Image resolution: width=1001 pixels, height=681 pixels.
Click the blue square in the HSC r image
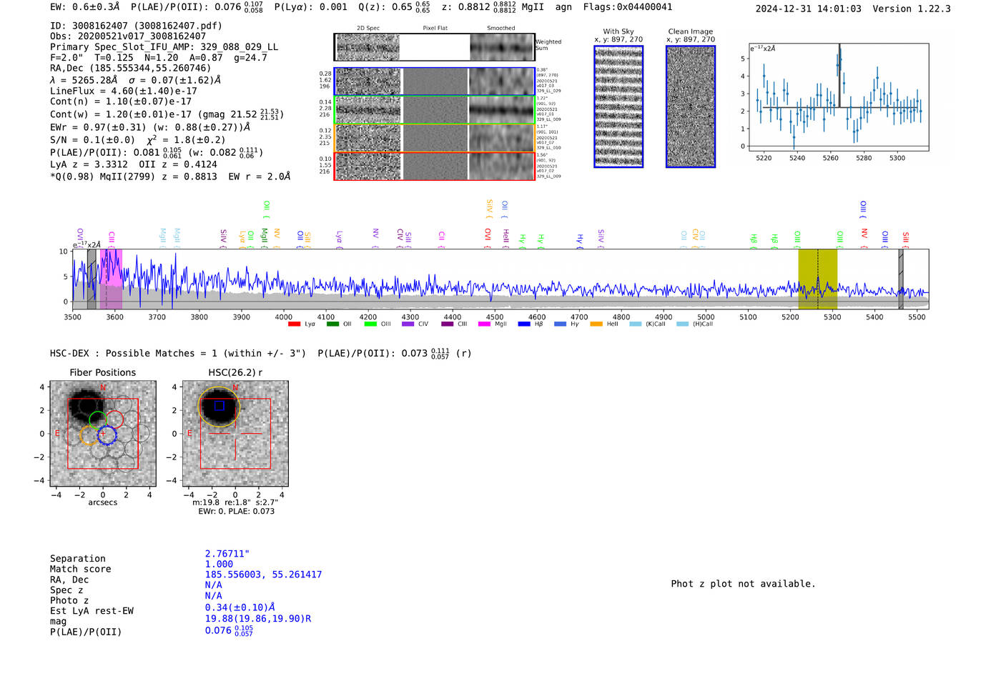pyautogui.click(x=219, y=405)
